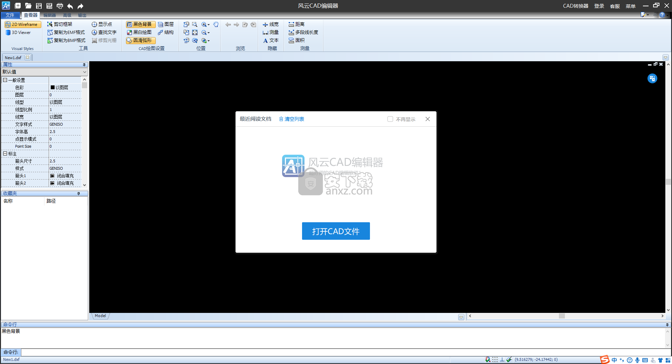
Task: Open tab list dropdown at right of document tabs
Action: coord(665,57)
